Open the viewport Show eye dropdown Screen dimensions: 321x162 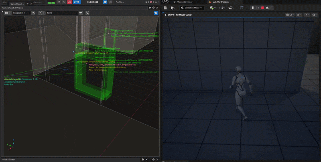pos(299,15)
